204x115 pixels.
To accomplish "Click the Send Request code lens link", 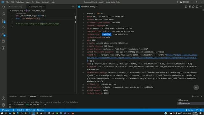I will click(x=21, y=13).
